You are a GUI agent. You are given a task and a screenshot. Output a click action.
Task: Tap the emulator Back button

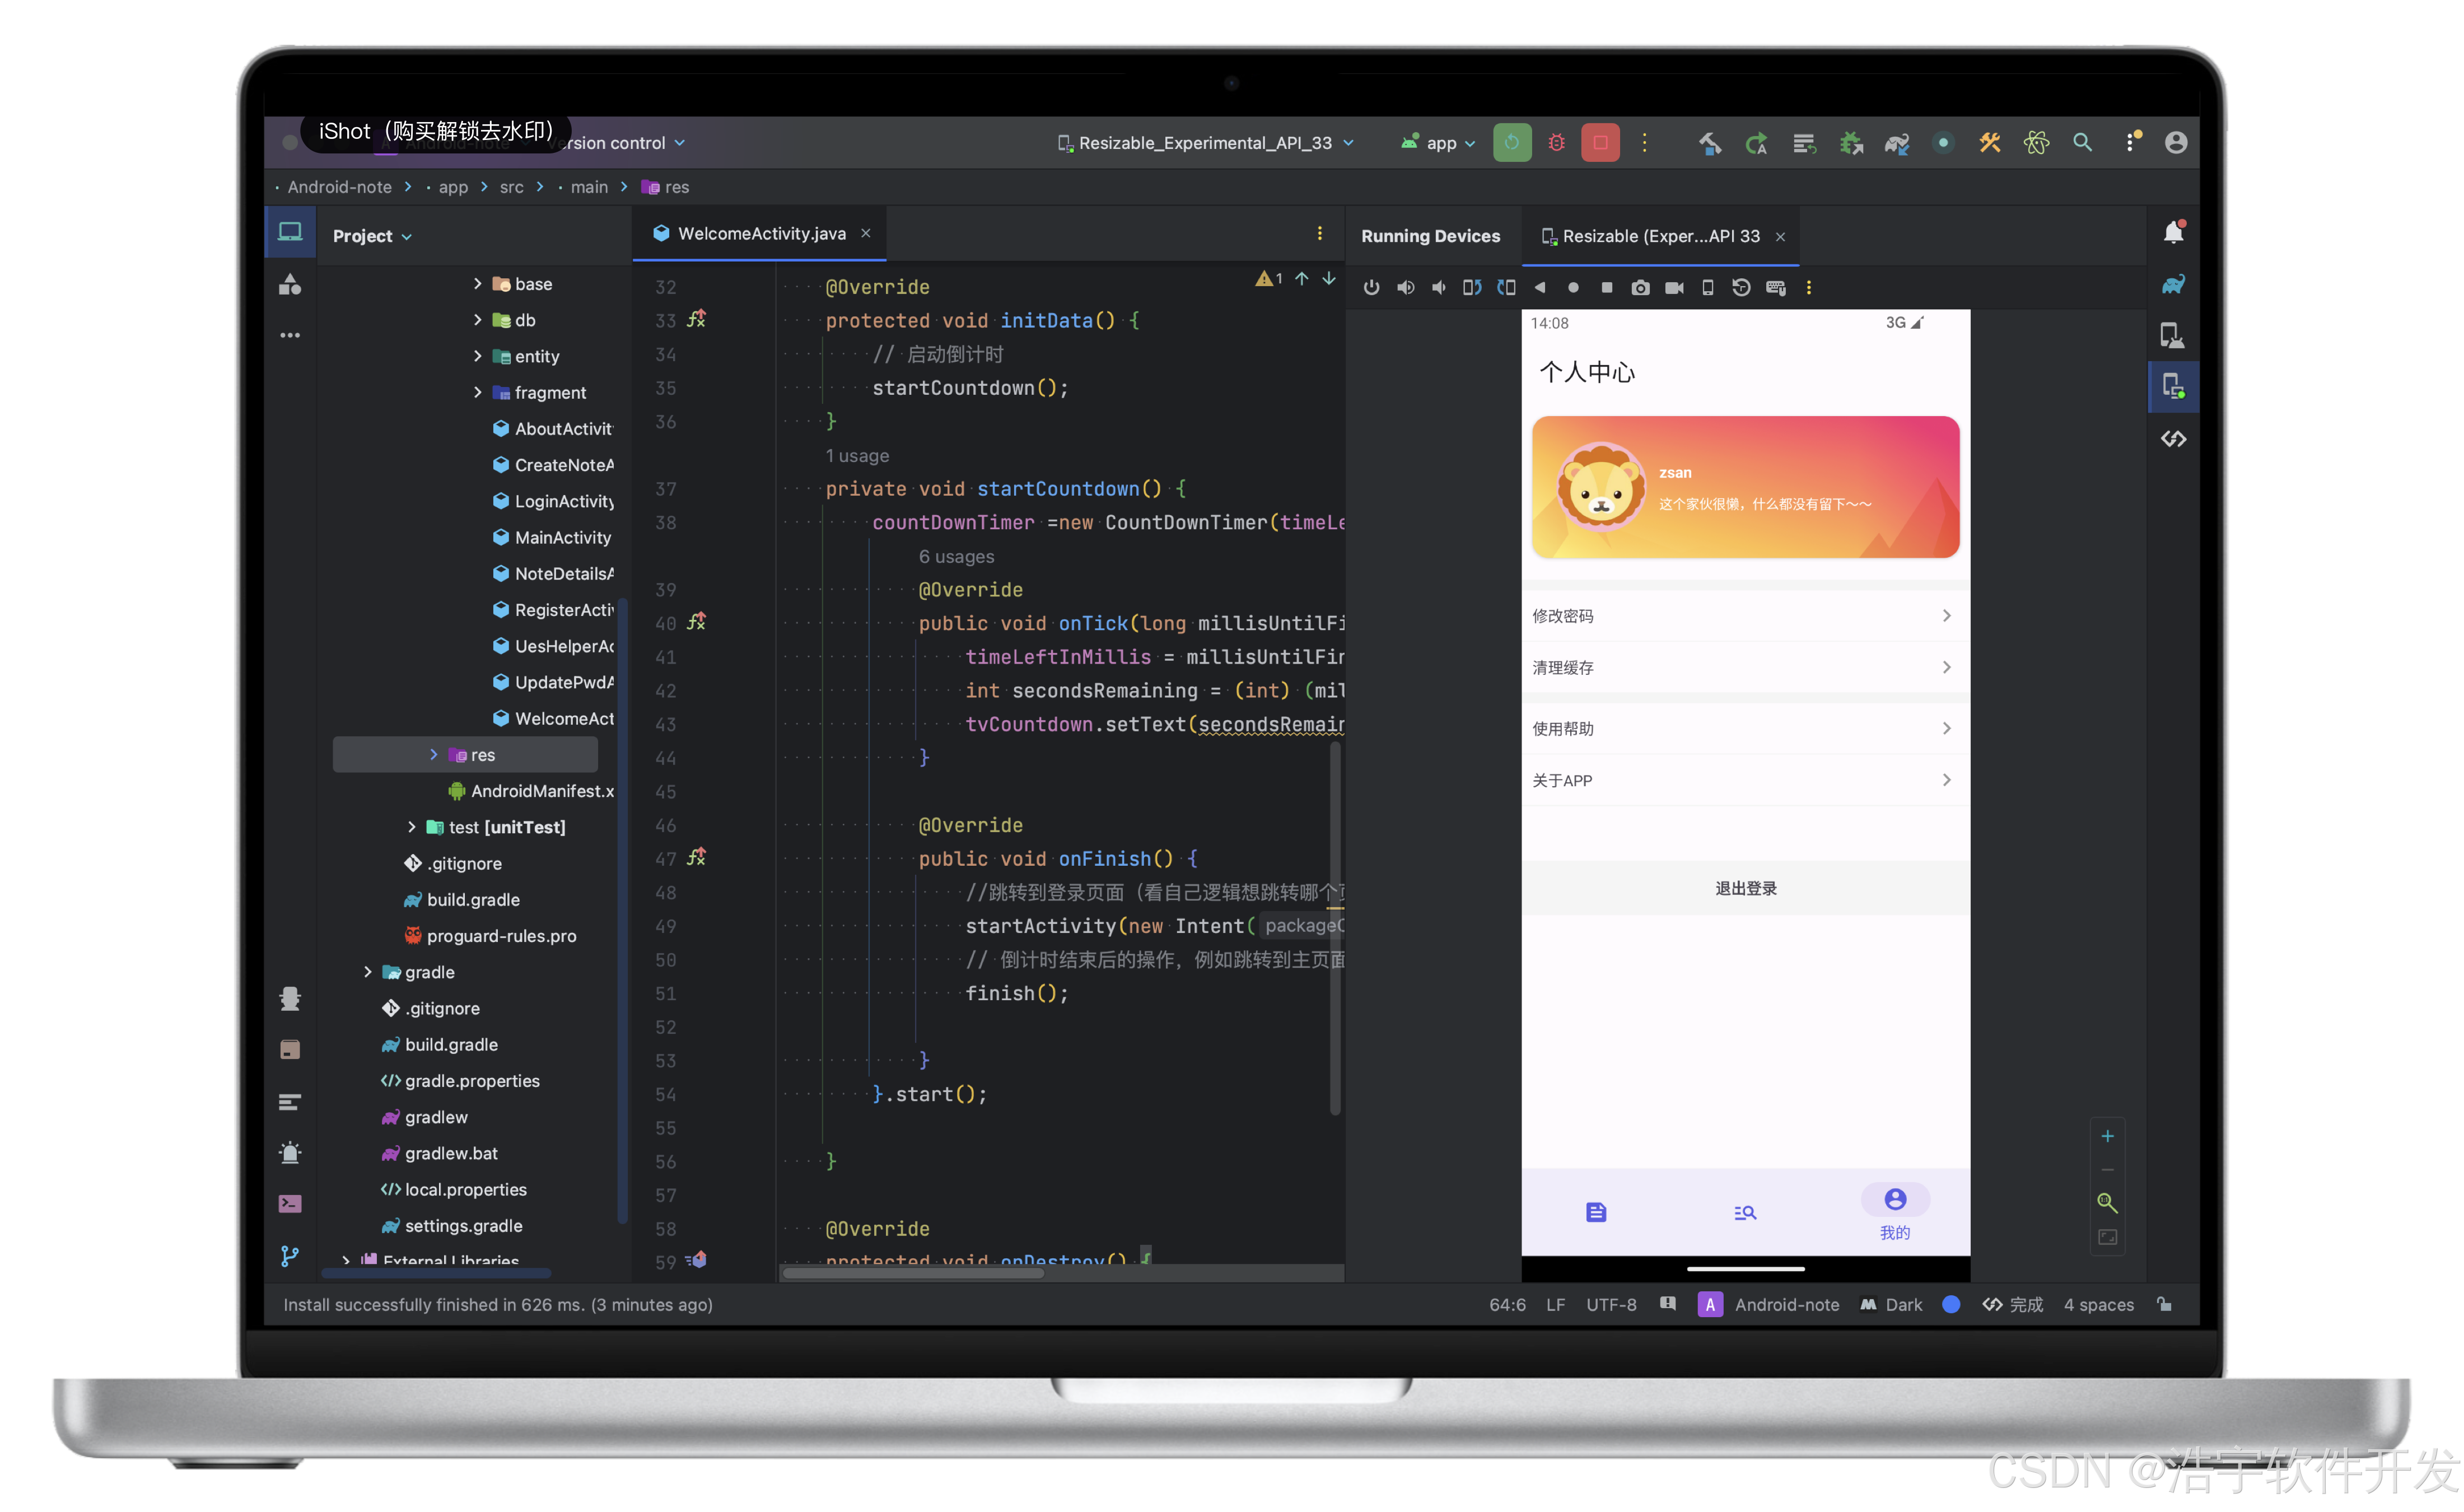point(1540,288)
